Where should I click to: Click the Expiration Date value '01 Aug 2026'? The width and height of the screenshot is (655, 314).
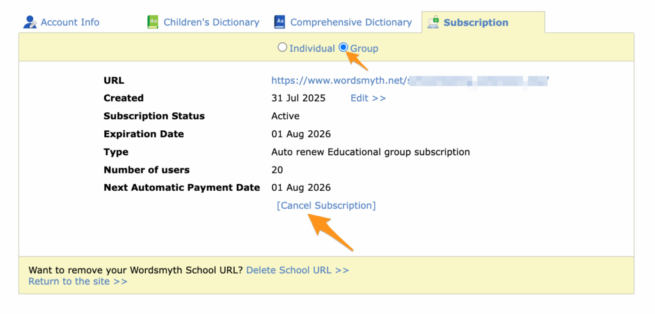tap(301, 134)
